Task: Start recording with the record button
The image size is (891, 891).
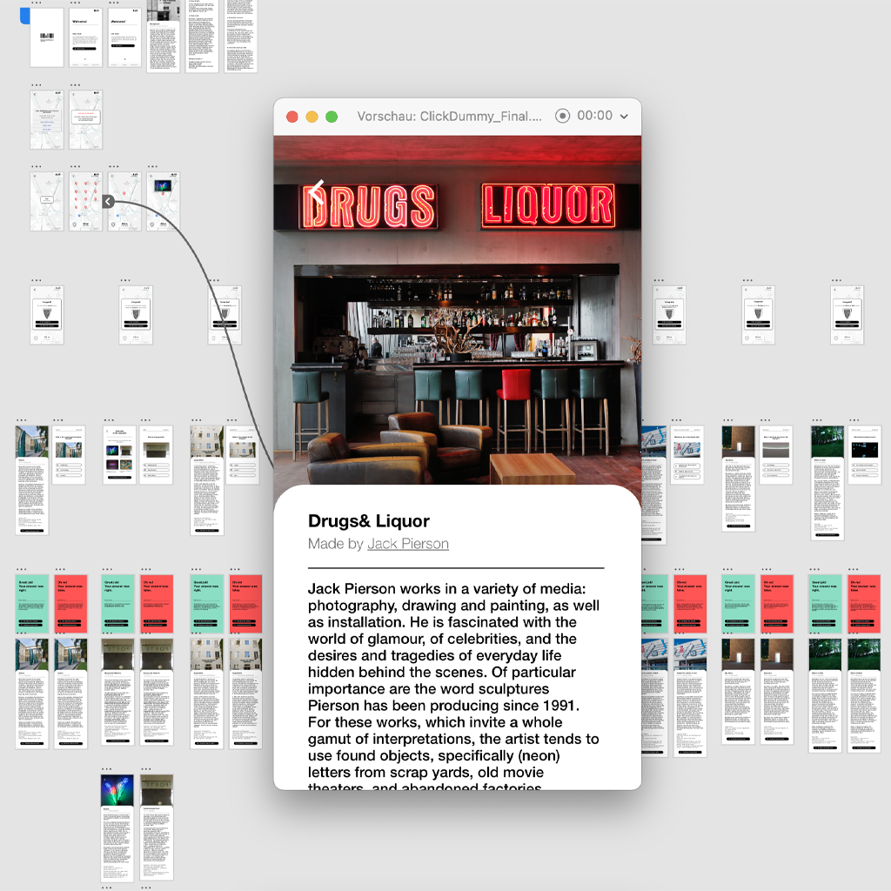Action: [x=562, y=117]
